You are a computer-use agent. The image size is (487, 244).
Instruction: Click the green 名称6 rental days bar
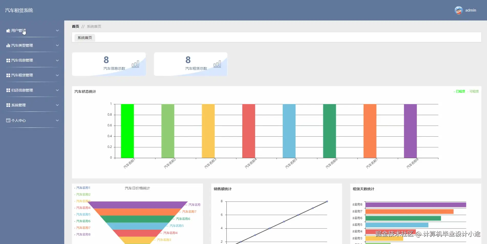pyautogui.click(x=403, y=218)
